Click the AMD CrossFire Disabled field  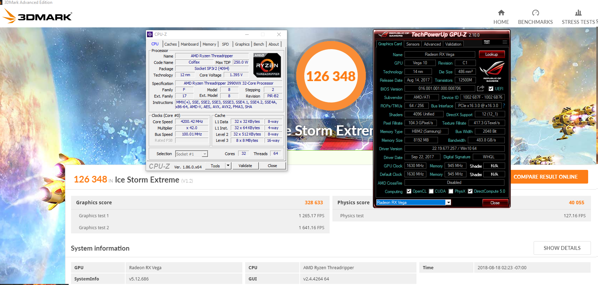454,183
